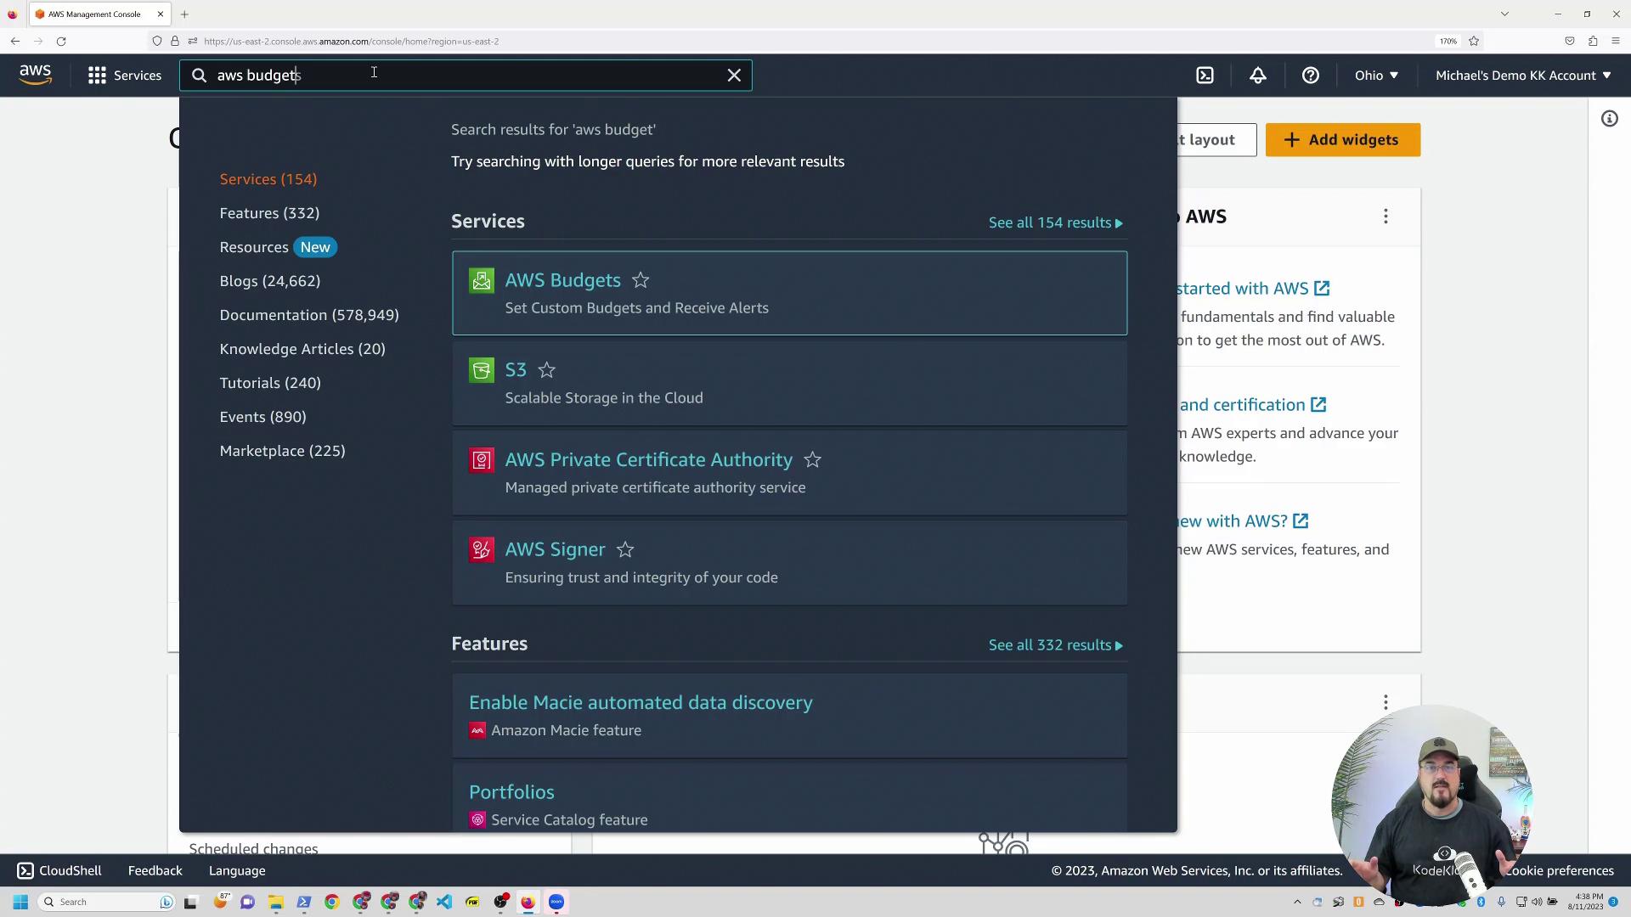The height and width of the screenshot is (917, 1631).
Task: Filter results by Documentation category
Action: click(309, 315)
